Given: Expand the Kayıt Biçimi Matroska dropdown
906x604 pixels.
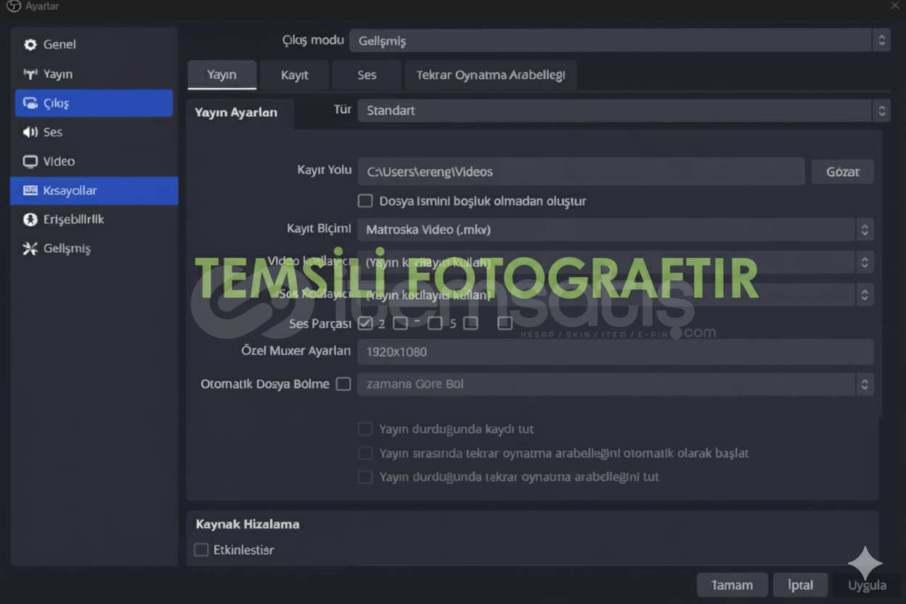Looking at the screenshot, I should [614, 229].
